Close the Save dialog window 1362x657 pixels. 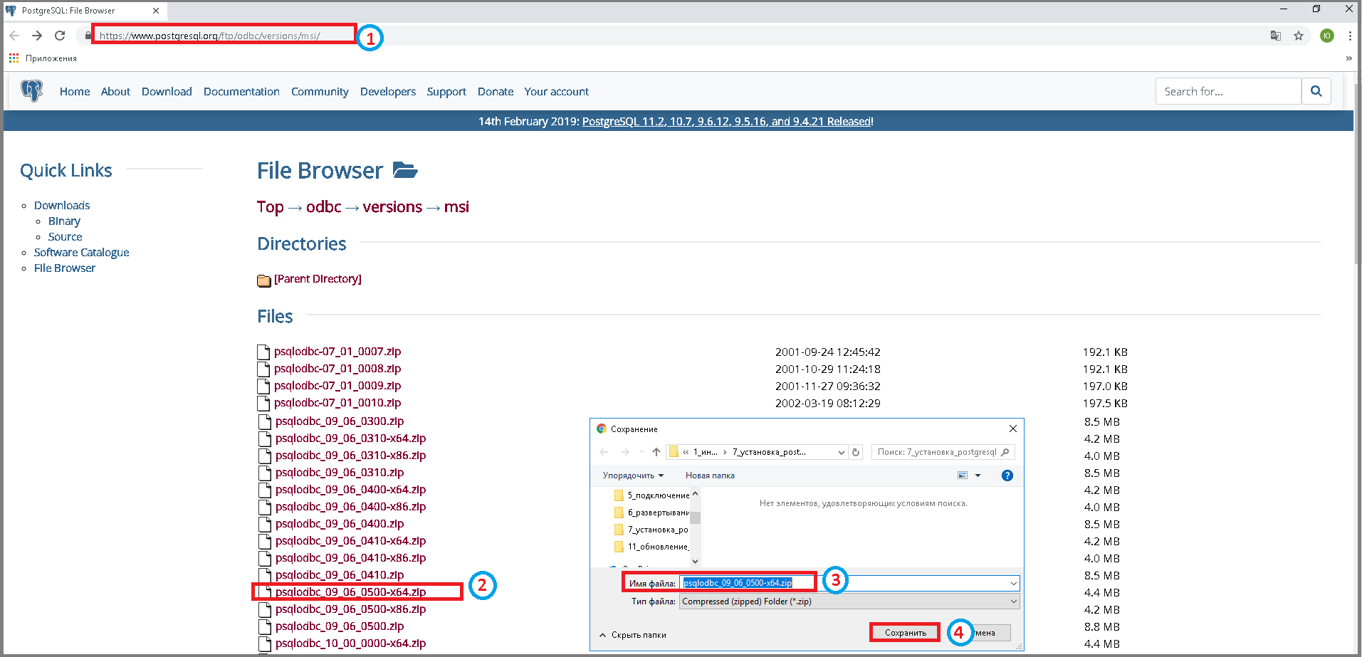[1013, 429]
